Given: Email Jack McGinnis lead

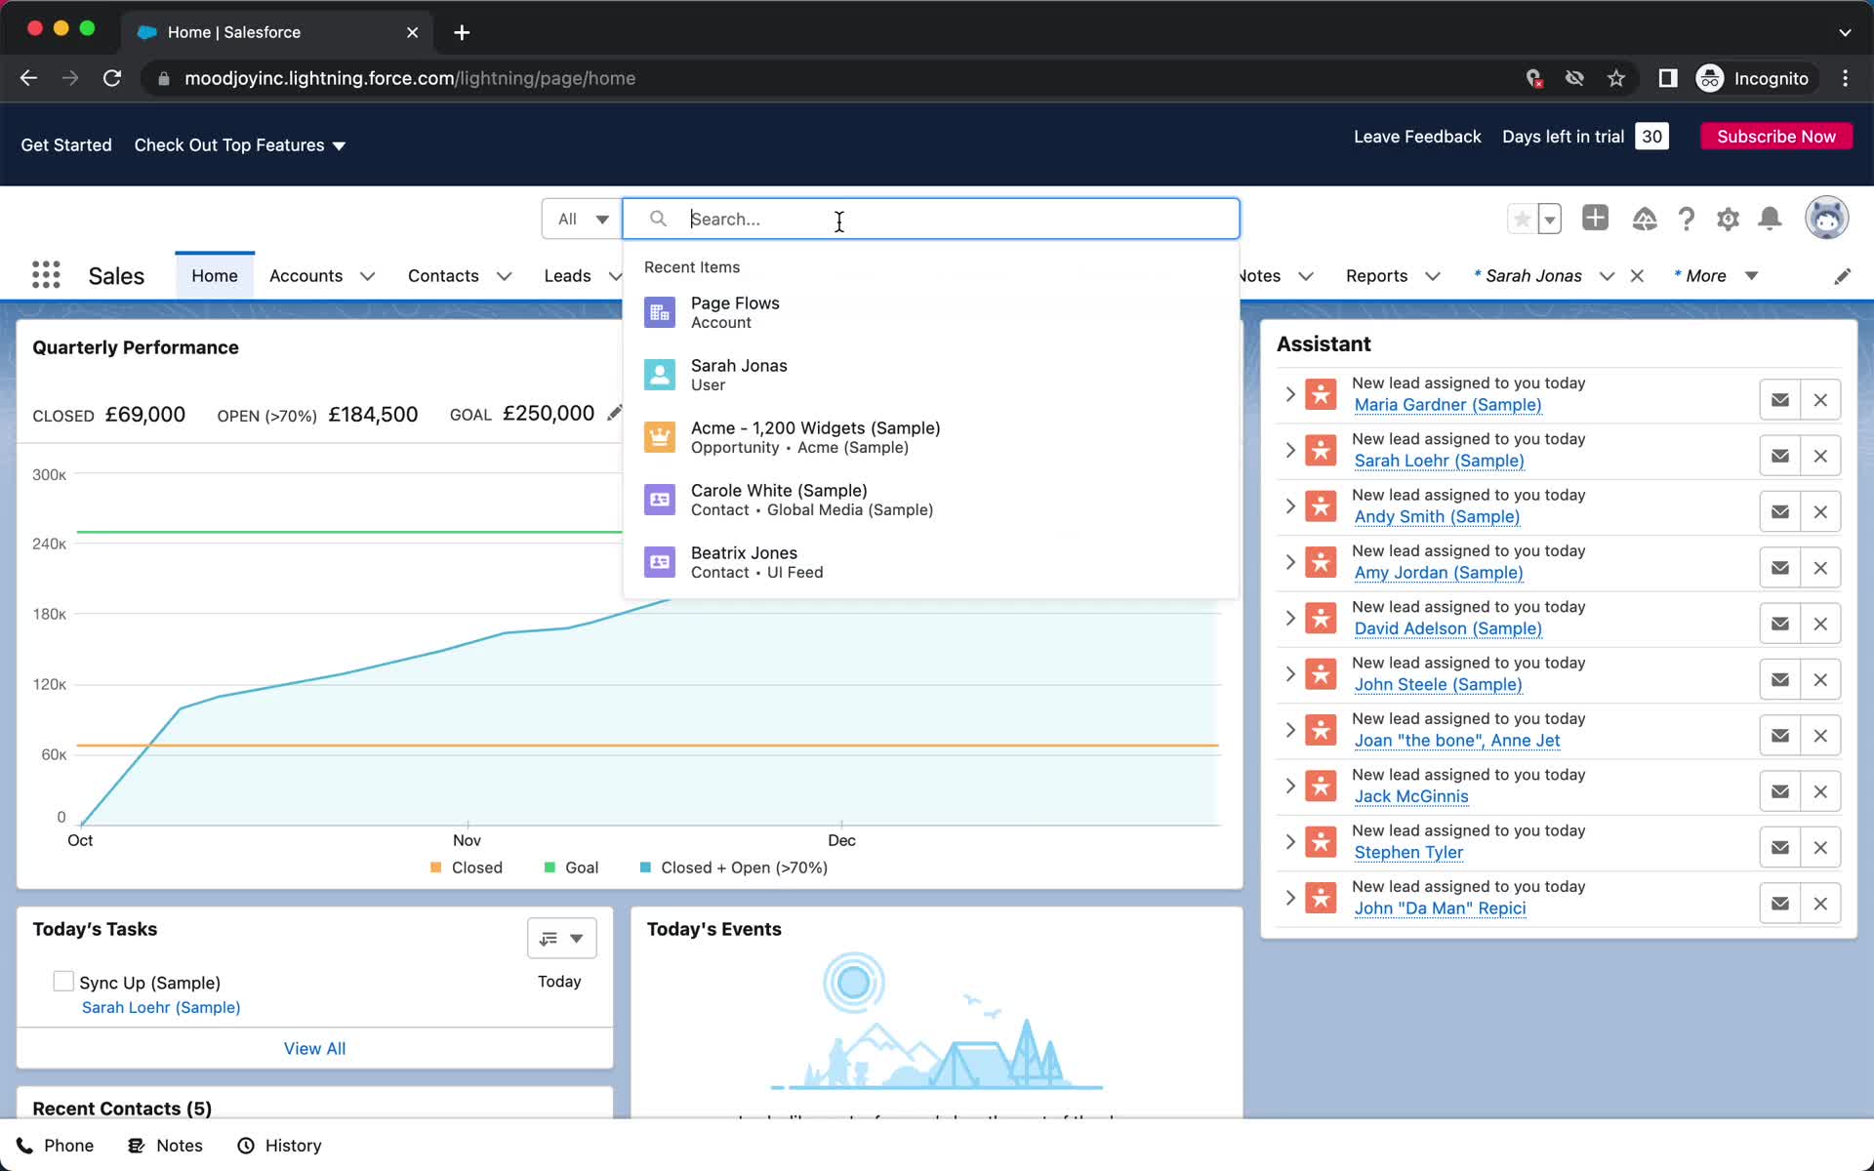Looking at the screenshot, I should click(x=1780, y=791).
